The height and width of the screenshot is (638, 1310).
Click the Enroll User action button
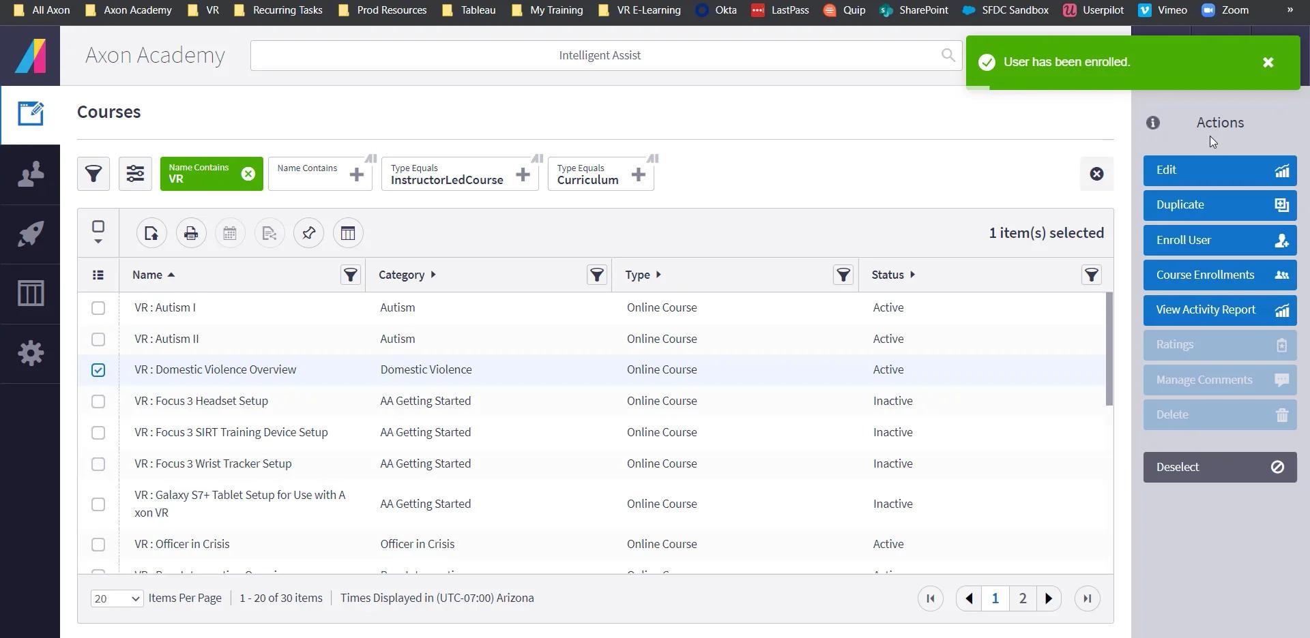tap(1220, 241)
